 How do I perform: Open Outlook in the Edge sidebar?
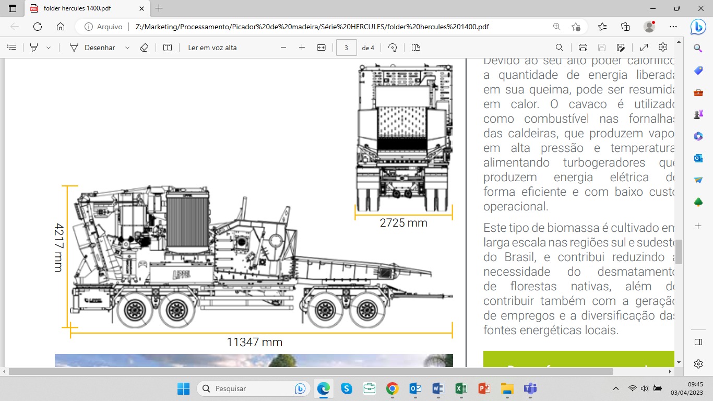click(698, 158)
